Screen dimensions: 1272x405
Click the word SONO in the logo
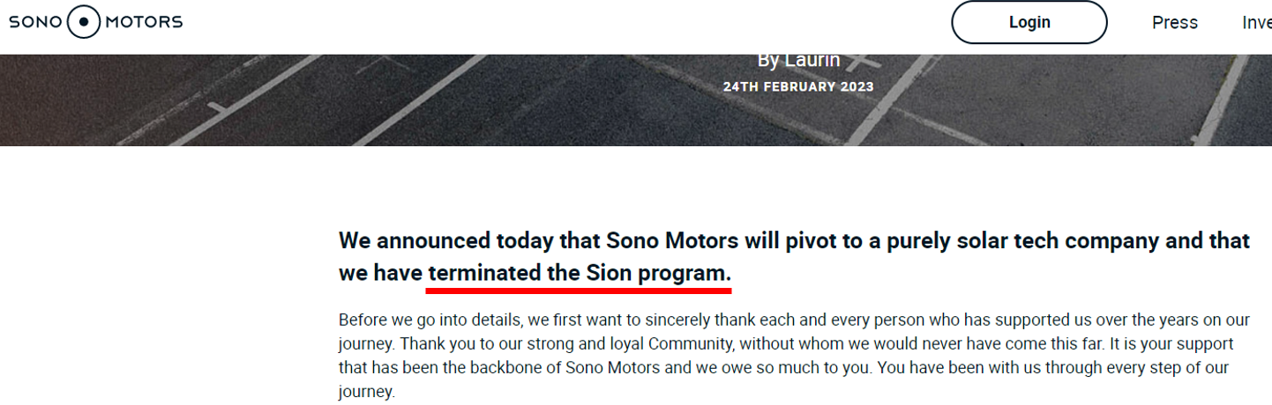click(x=35, y=22)
